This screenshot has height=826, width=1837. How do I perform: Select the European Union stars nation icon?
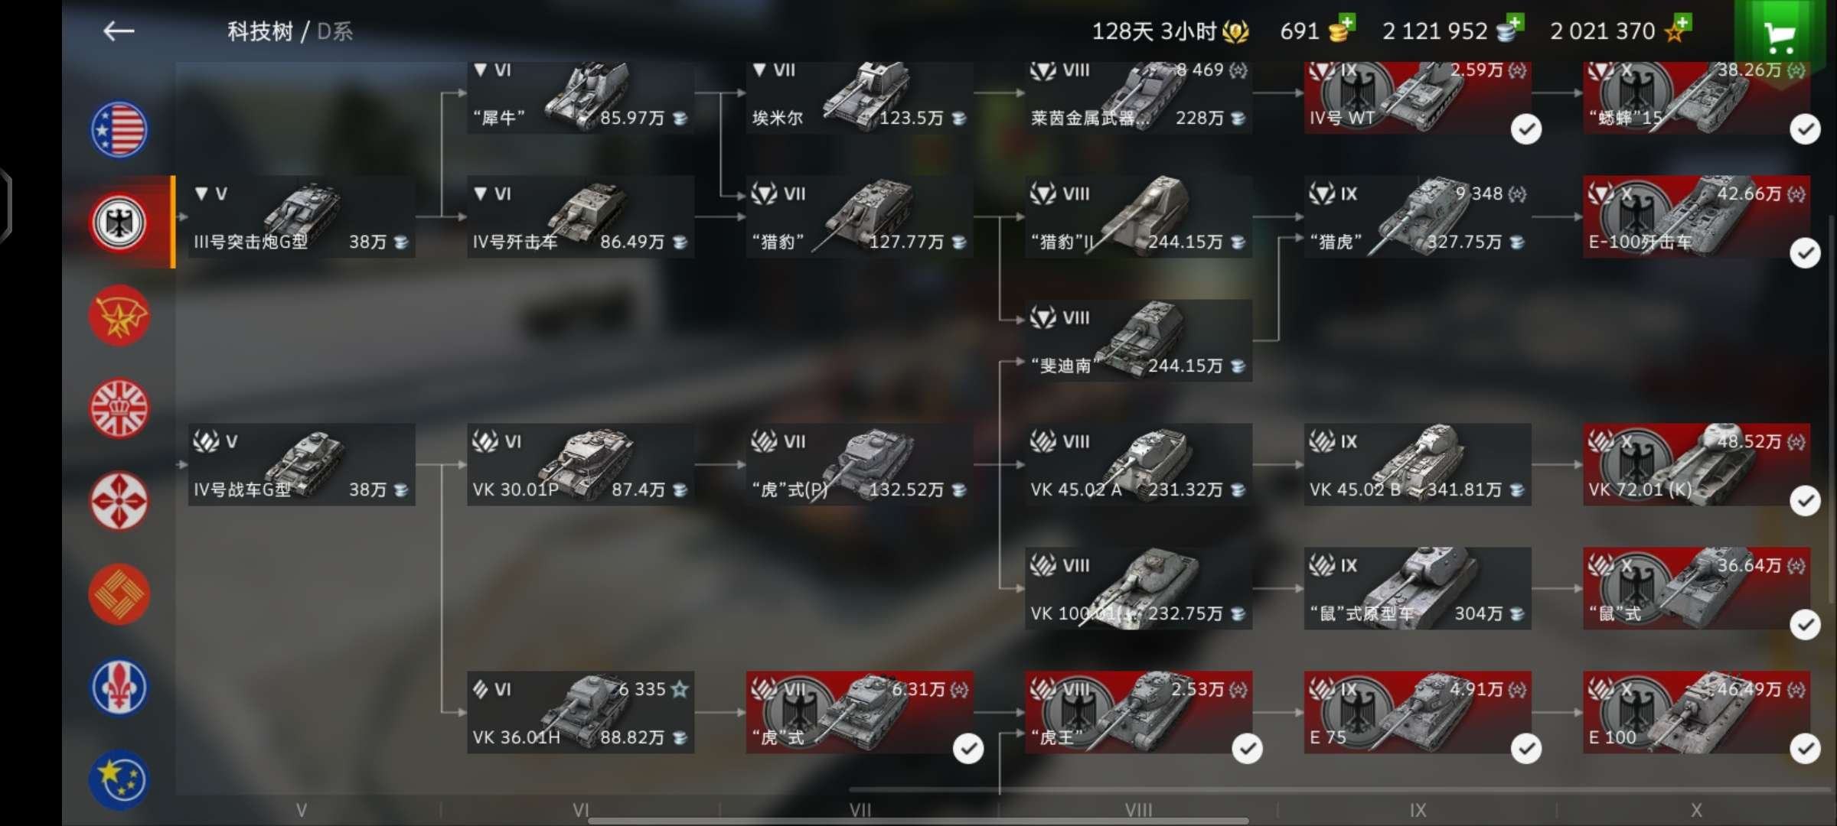pyautogui.click(x=119, y=780)
